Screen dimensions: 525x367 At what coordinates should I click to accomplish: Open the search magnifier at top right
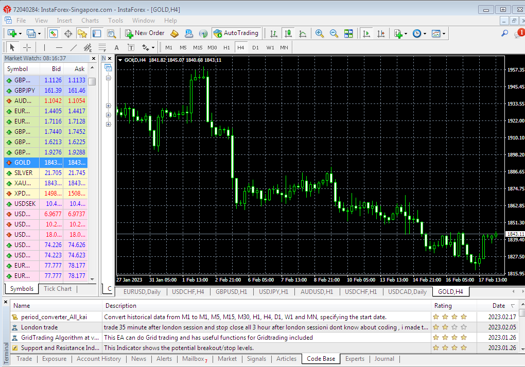pos(504,33)
